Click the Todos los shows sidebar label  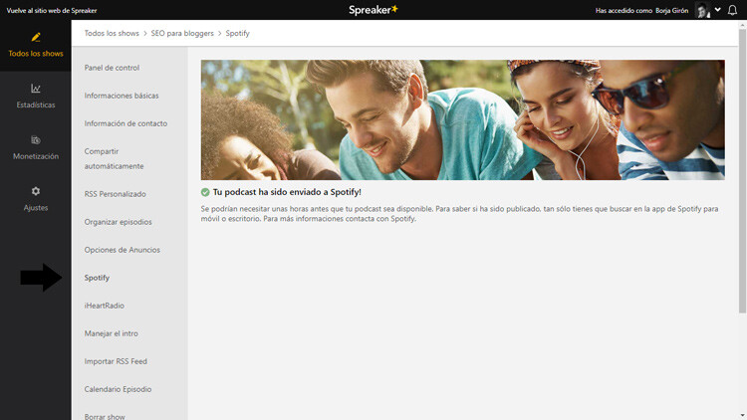(36, 54)
